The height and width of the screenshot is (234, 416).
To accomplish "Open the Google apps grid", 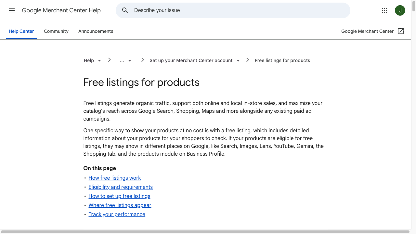I will click(x=384, y=10).
